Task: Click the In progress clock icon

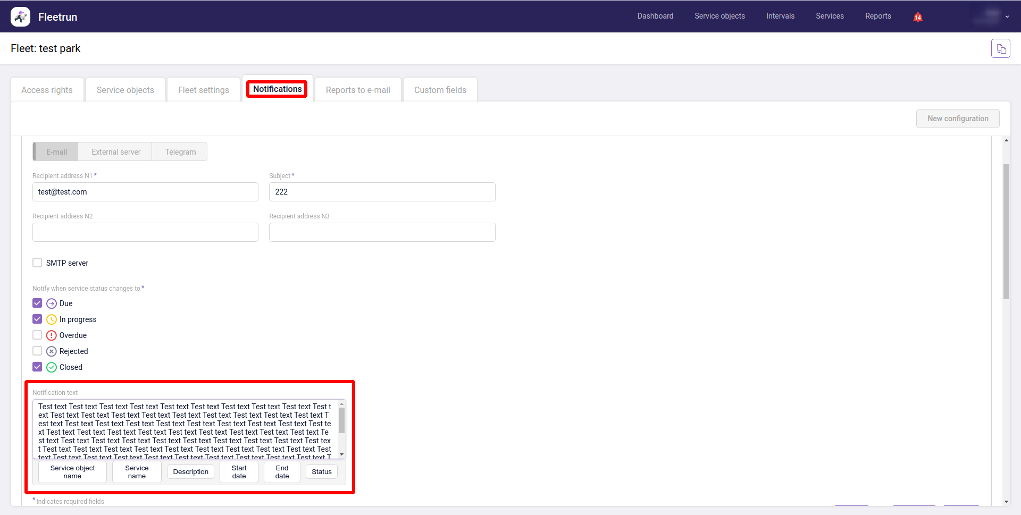Action: [52, 319]
